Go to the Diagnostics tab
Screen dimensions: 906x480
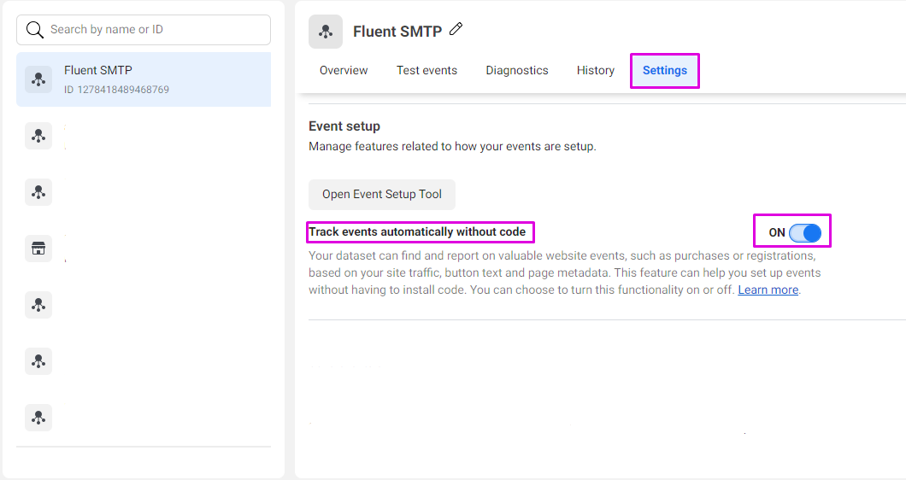pos(517,70)
